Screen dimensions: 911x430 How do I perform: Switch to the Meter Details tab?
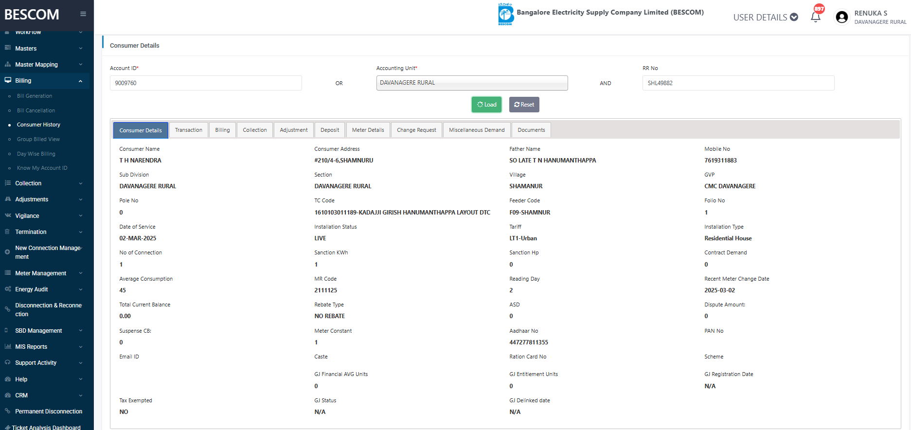368,130
